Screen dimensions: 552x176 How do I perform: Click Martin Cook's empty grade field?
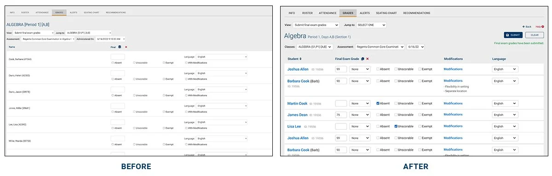(x=341, y=104)
